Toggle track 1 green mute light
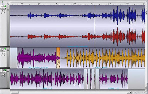 tap(5, 6)
